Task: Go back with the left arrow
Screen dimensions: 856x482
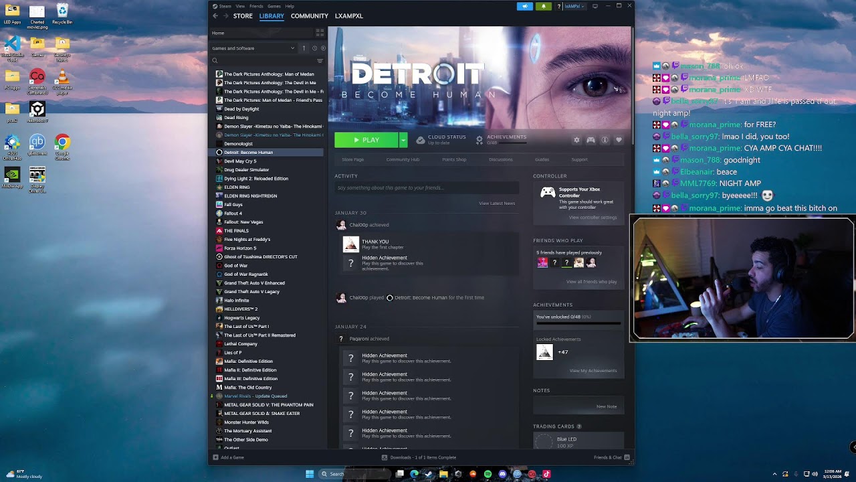Action: [x=215, y=16]
